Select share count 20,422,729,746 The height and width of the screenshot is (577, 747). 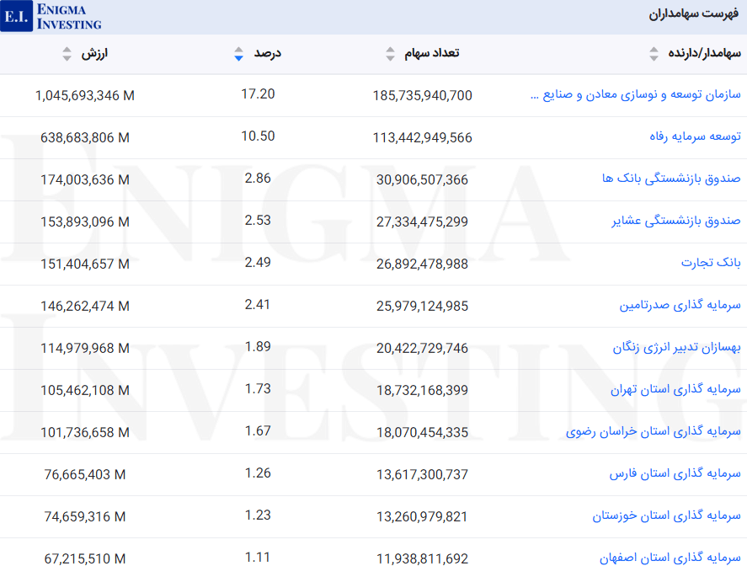point(422,348)
